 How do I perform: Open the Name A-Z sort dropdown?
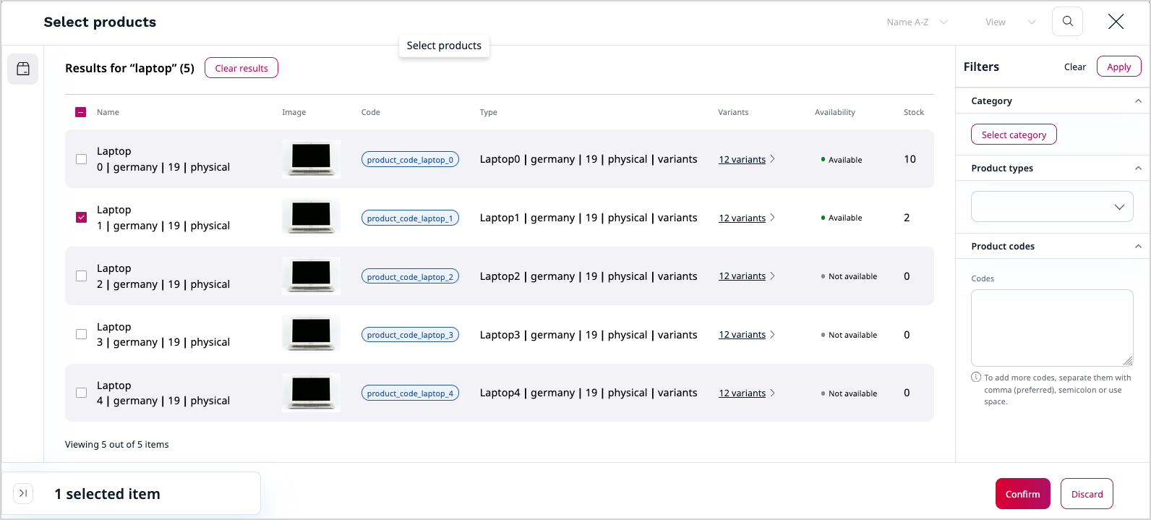[x=916, y=22]
